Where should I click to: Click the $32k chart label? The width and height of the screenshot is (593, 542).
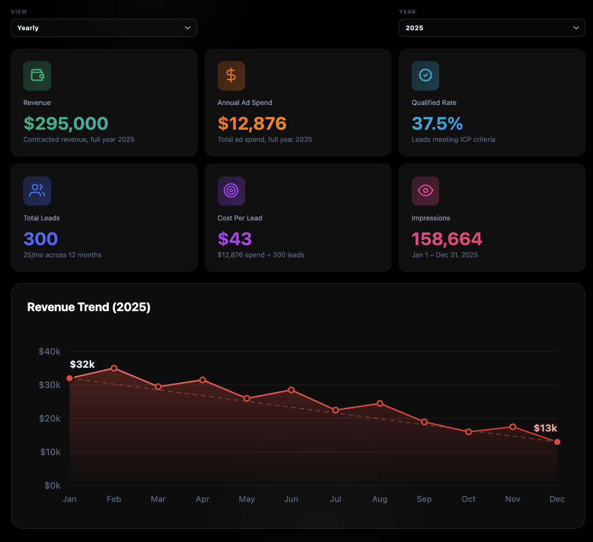click(x=82, y=364)
